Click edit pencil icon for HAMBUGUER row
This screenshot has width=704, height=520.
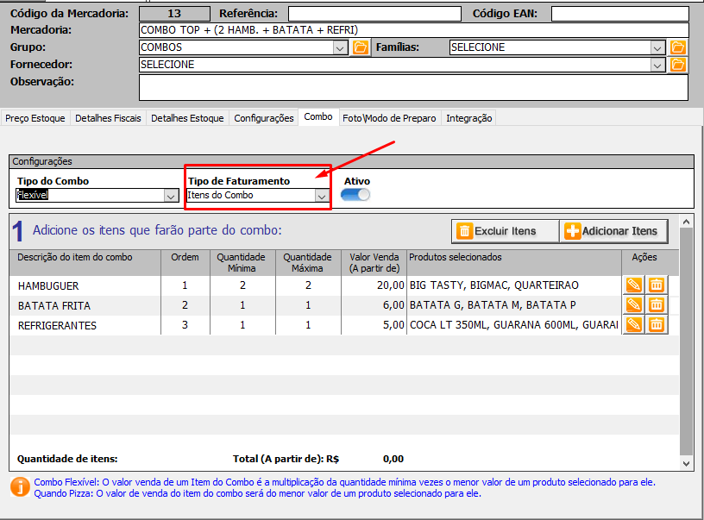tap(633, 285)
